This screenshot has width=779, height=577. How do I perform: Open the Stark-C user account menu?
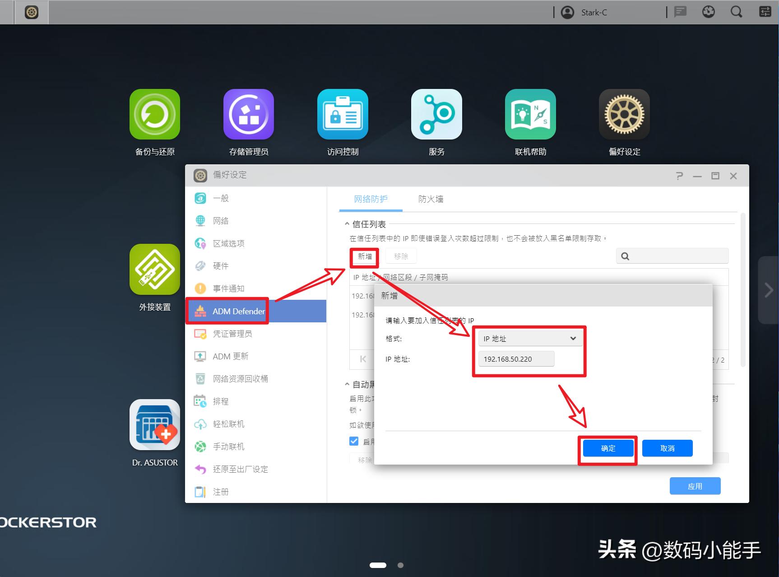point(584,12)
